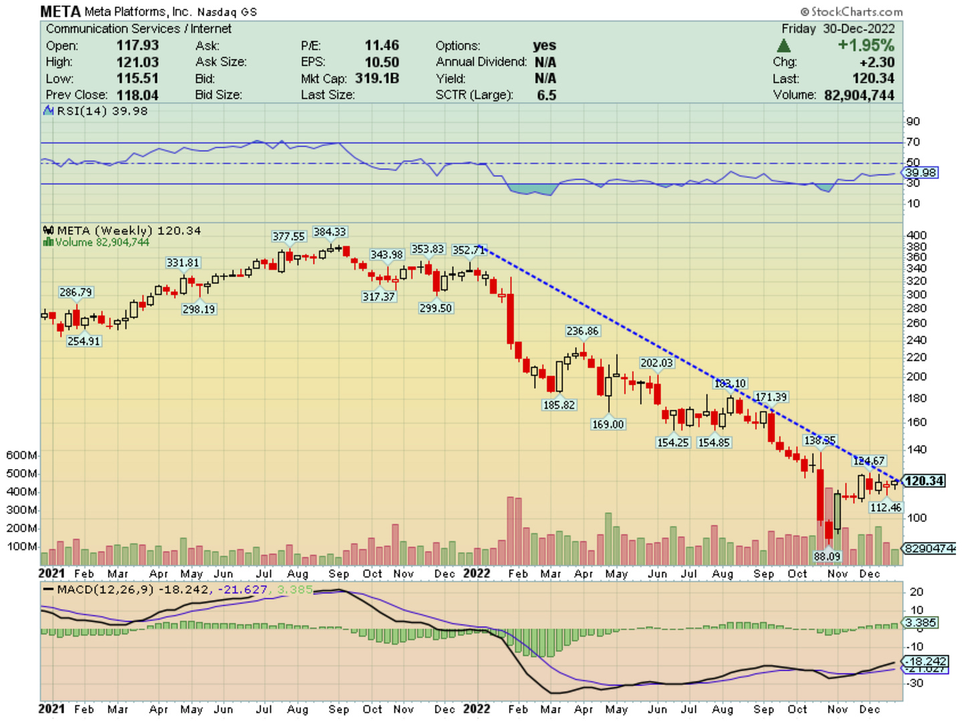The width and height of the screenshot is (973, 721).
Task: Click the 286.79 price label
Action: pos(76,292)
